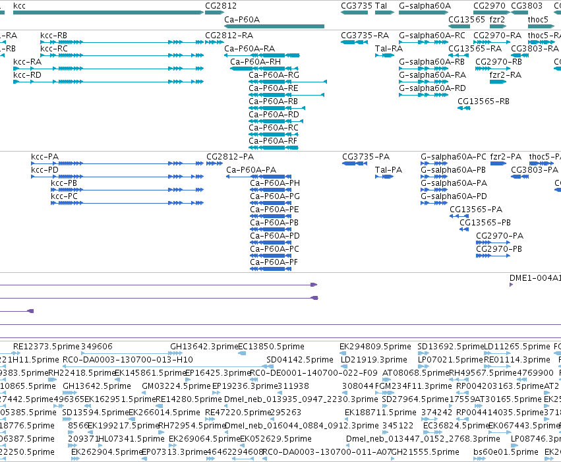Screen dimensions: 561x462
Task: Click G-salpha60A-RA transcript
Action: 424,82
